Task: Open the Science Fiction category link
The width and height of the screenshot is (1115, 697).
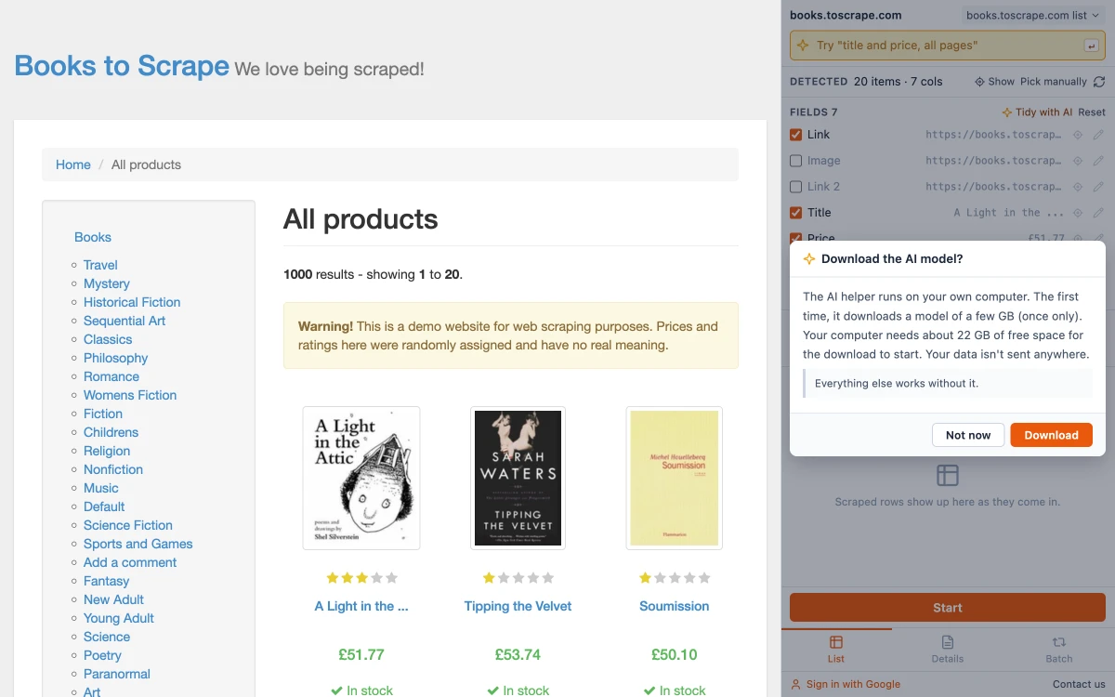Action: point(128,525)
